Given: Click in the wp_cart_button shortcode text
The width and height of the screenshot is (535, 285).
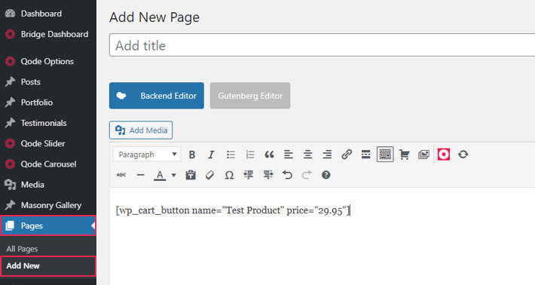Looking at the screenshot, I should 233,210.
